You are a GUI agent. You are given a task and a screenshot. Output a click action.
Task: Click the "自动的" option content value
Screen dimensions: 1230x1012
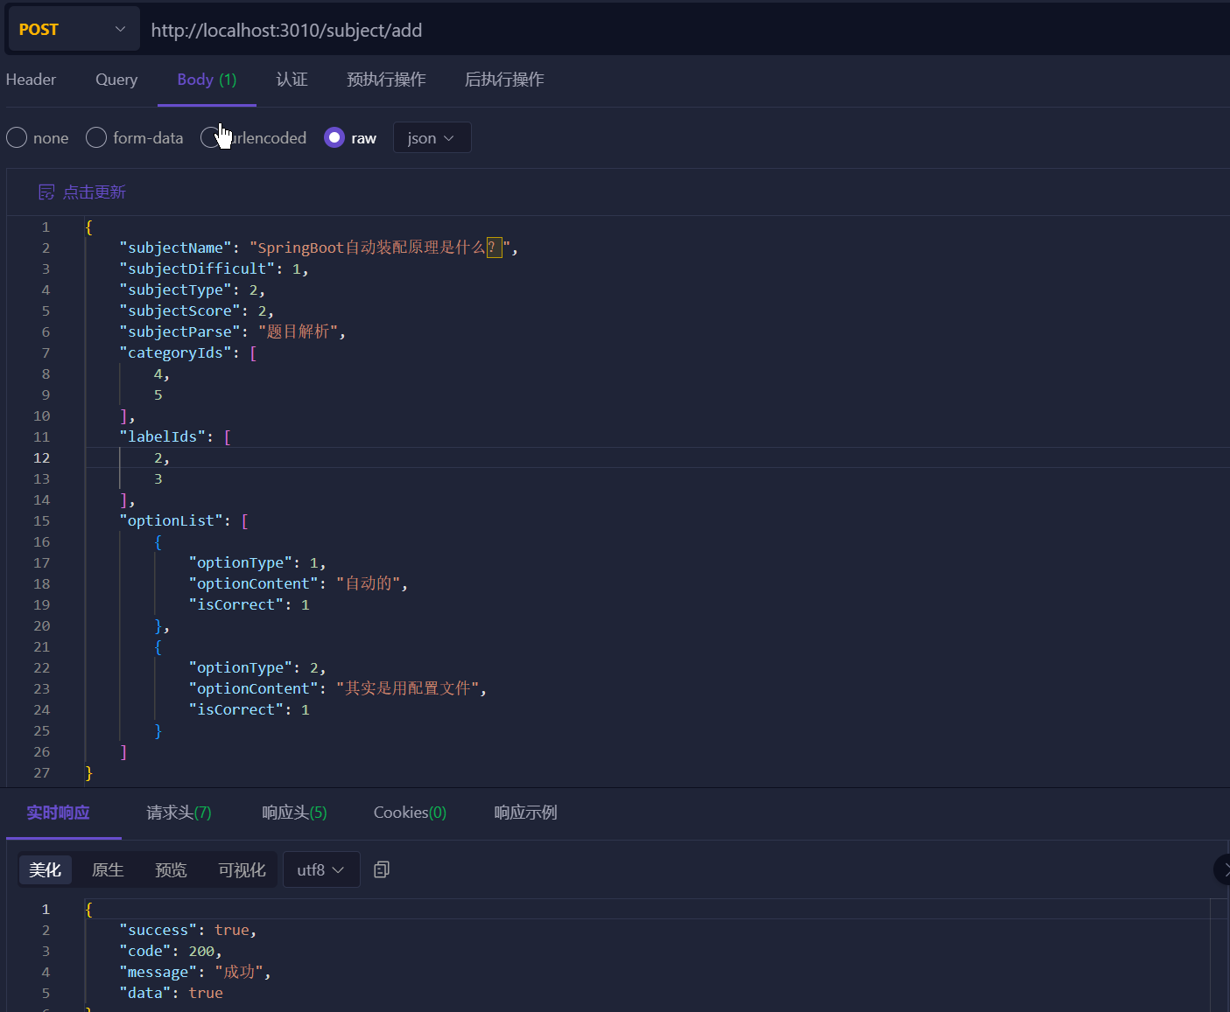368,583
